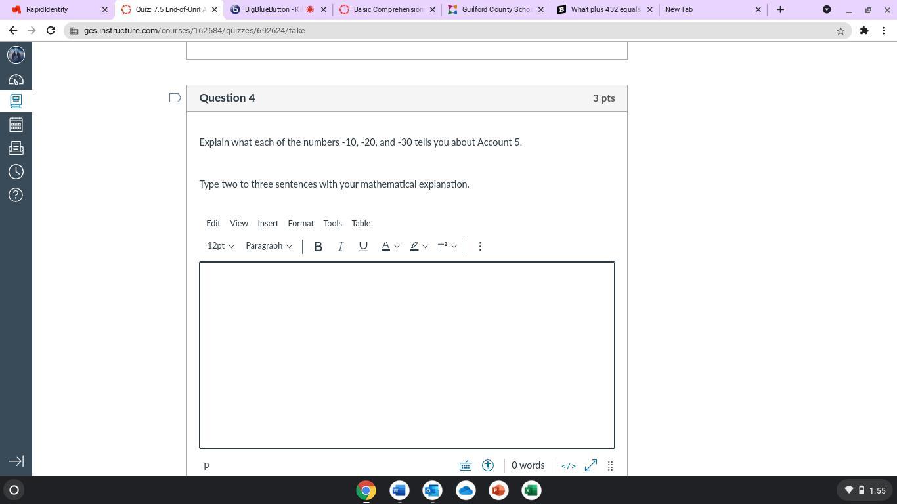Click the text color A icon

(385, 246)
